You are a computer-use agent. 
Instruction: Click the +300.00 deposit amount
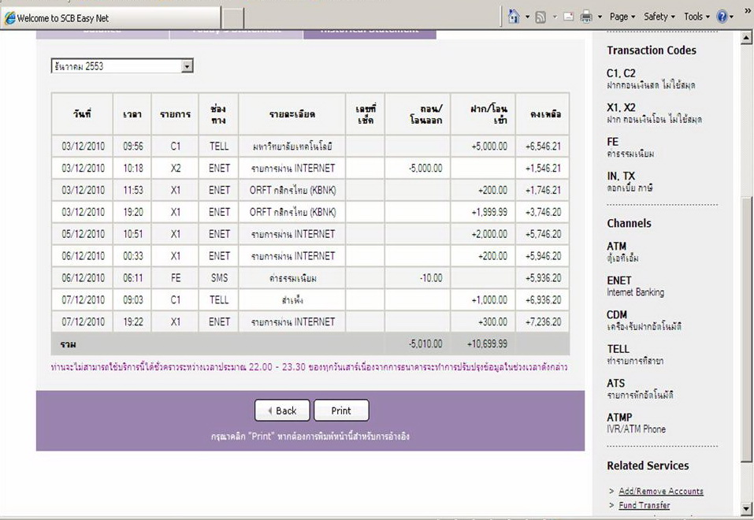pos(493,321)
